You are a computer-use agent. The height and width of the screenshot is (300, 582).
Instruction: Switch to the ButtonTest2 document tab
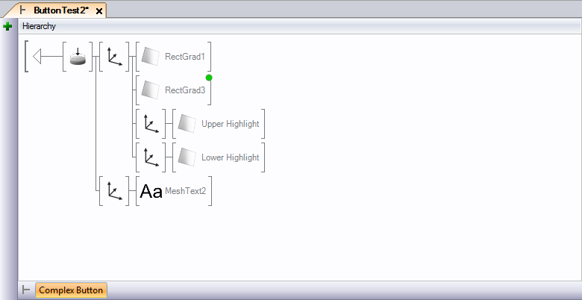(60, 10)
